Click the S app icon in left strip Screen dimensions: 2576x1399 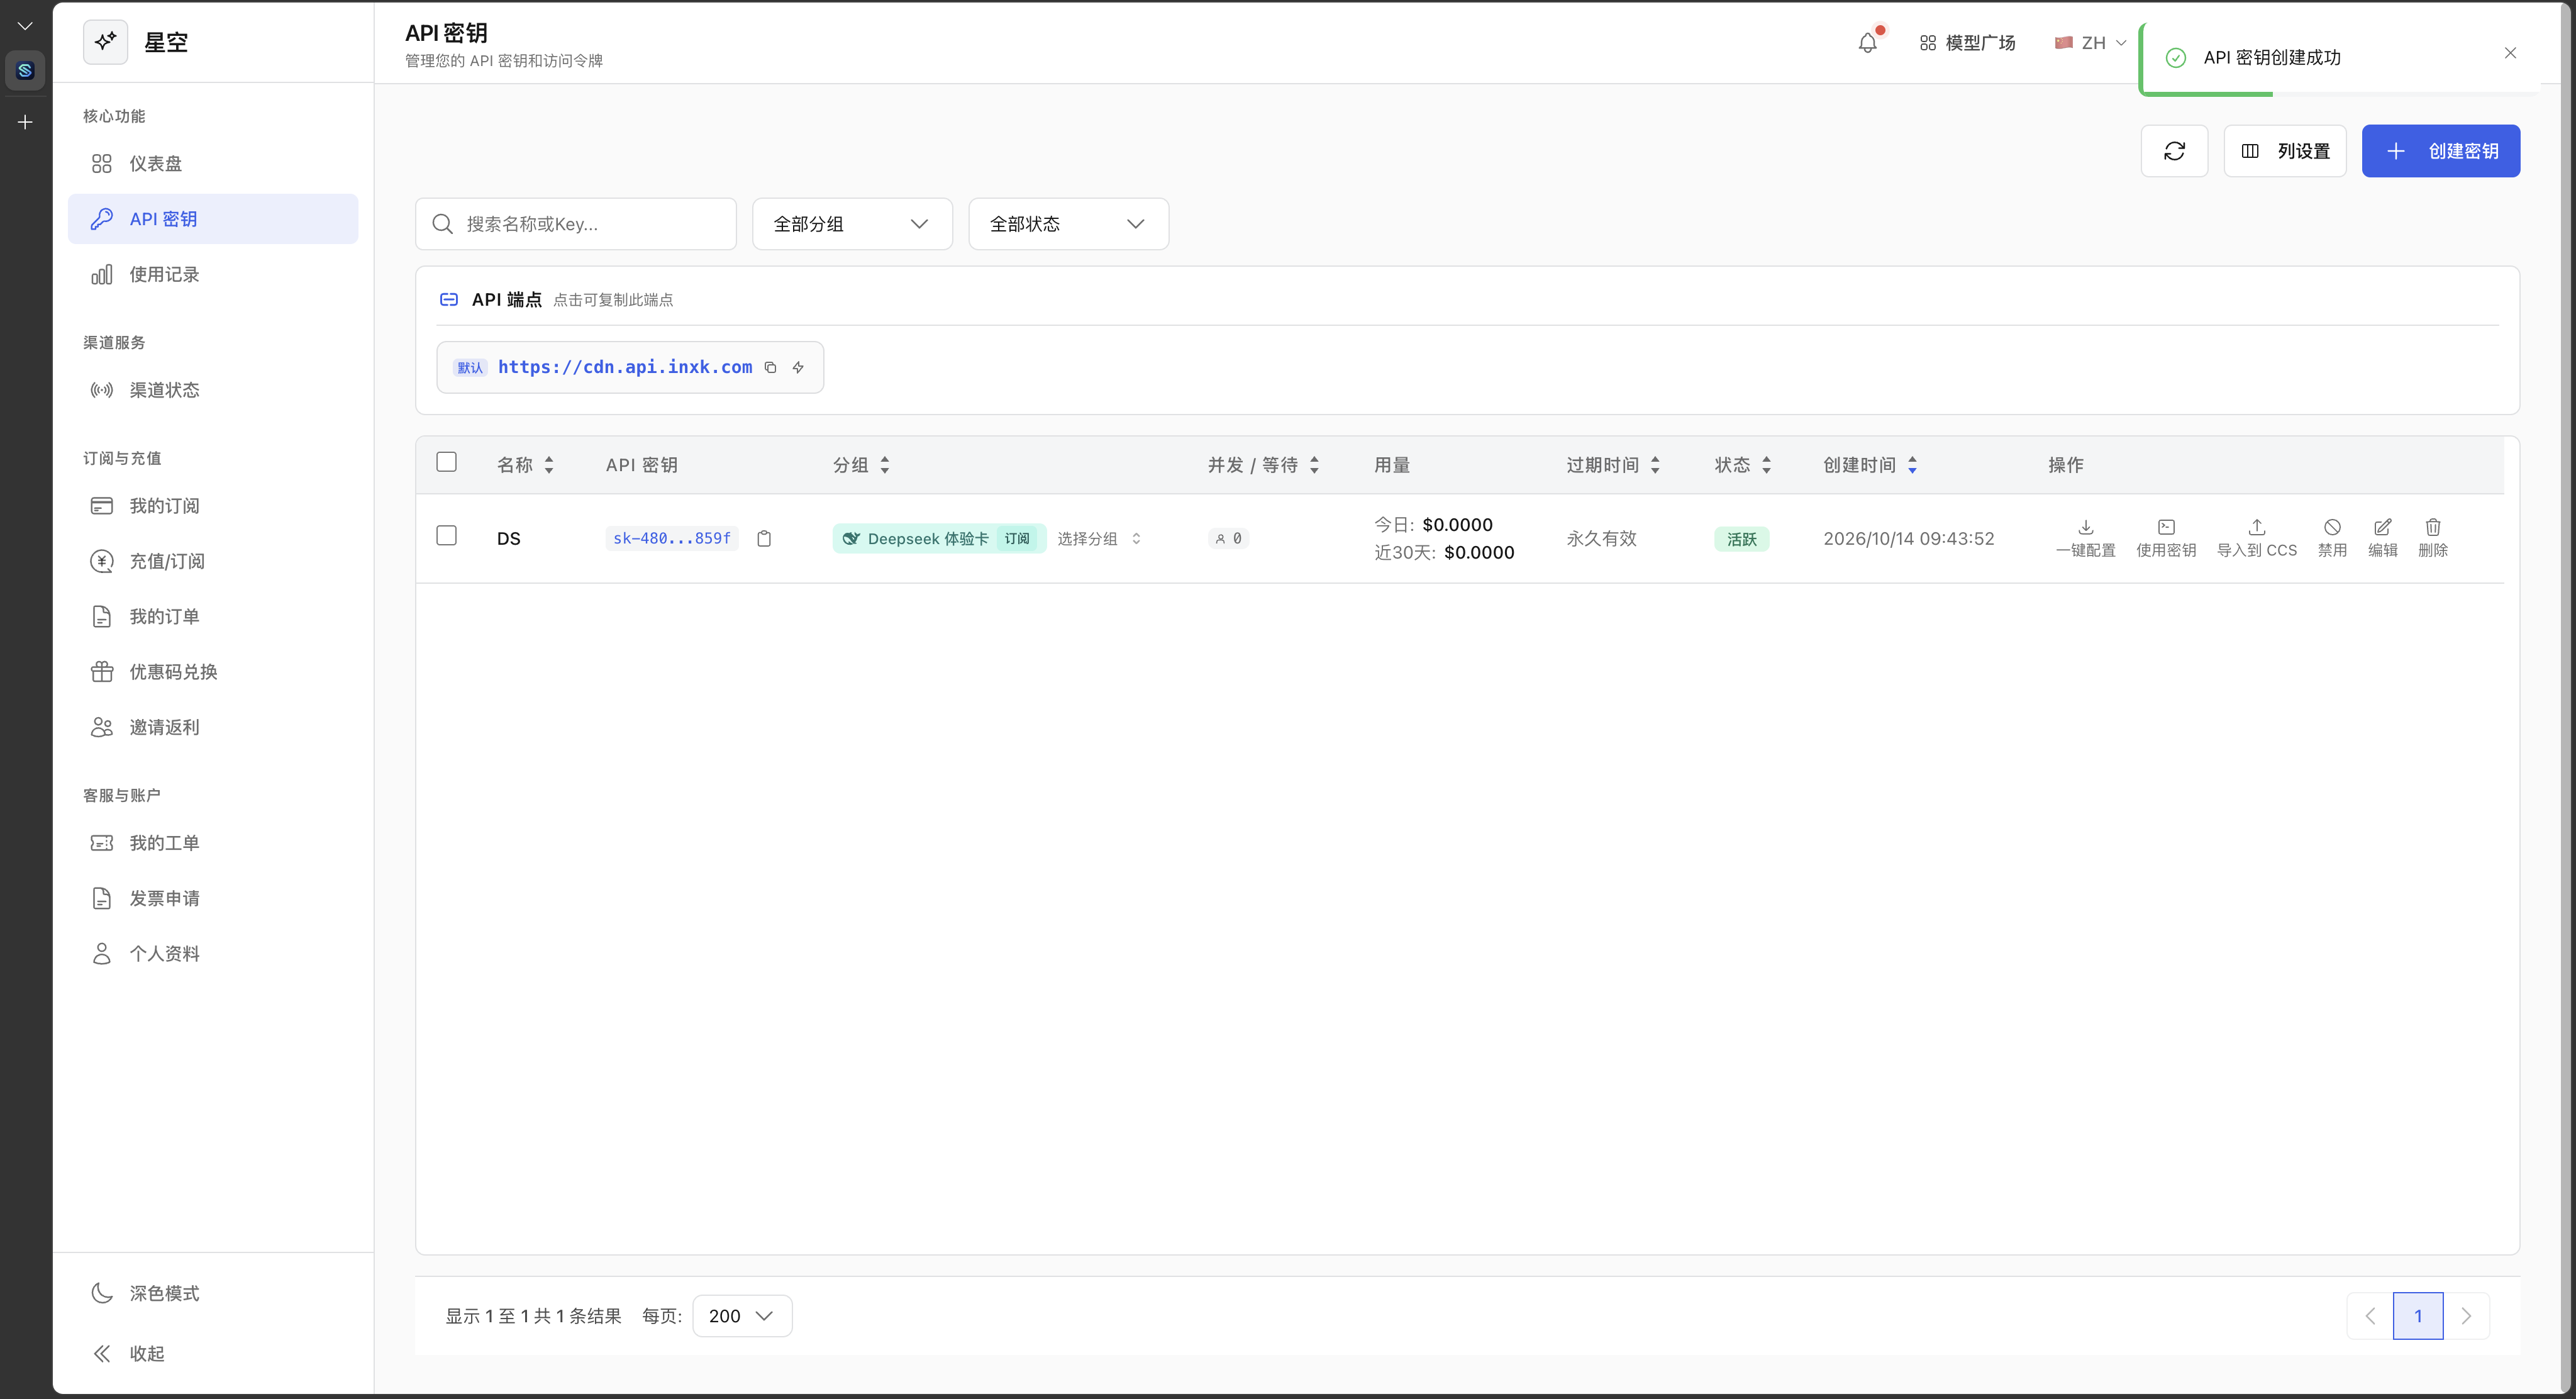tap(25, 71)
